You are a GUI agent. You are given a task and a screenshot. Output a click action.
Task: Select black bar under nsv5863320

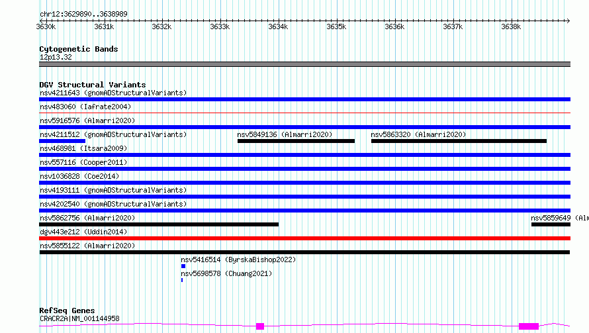459,141
